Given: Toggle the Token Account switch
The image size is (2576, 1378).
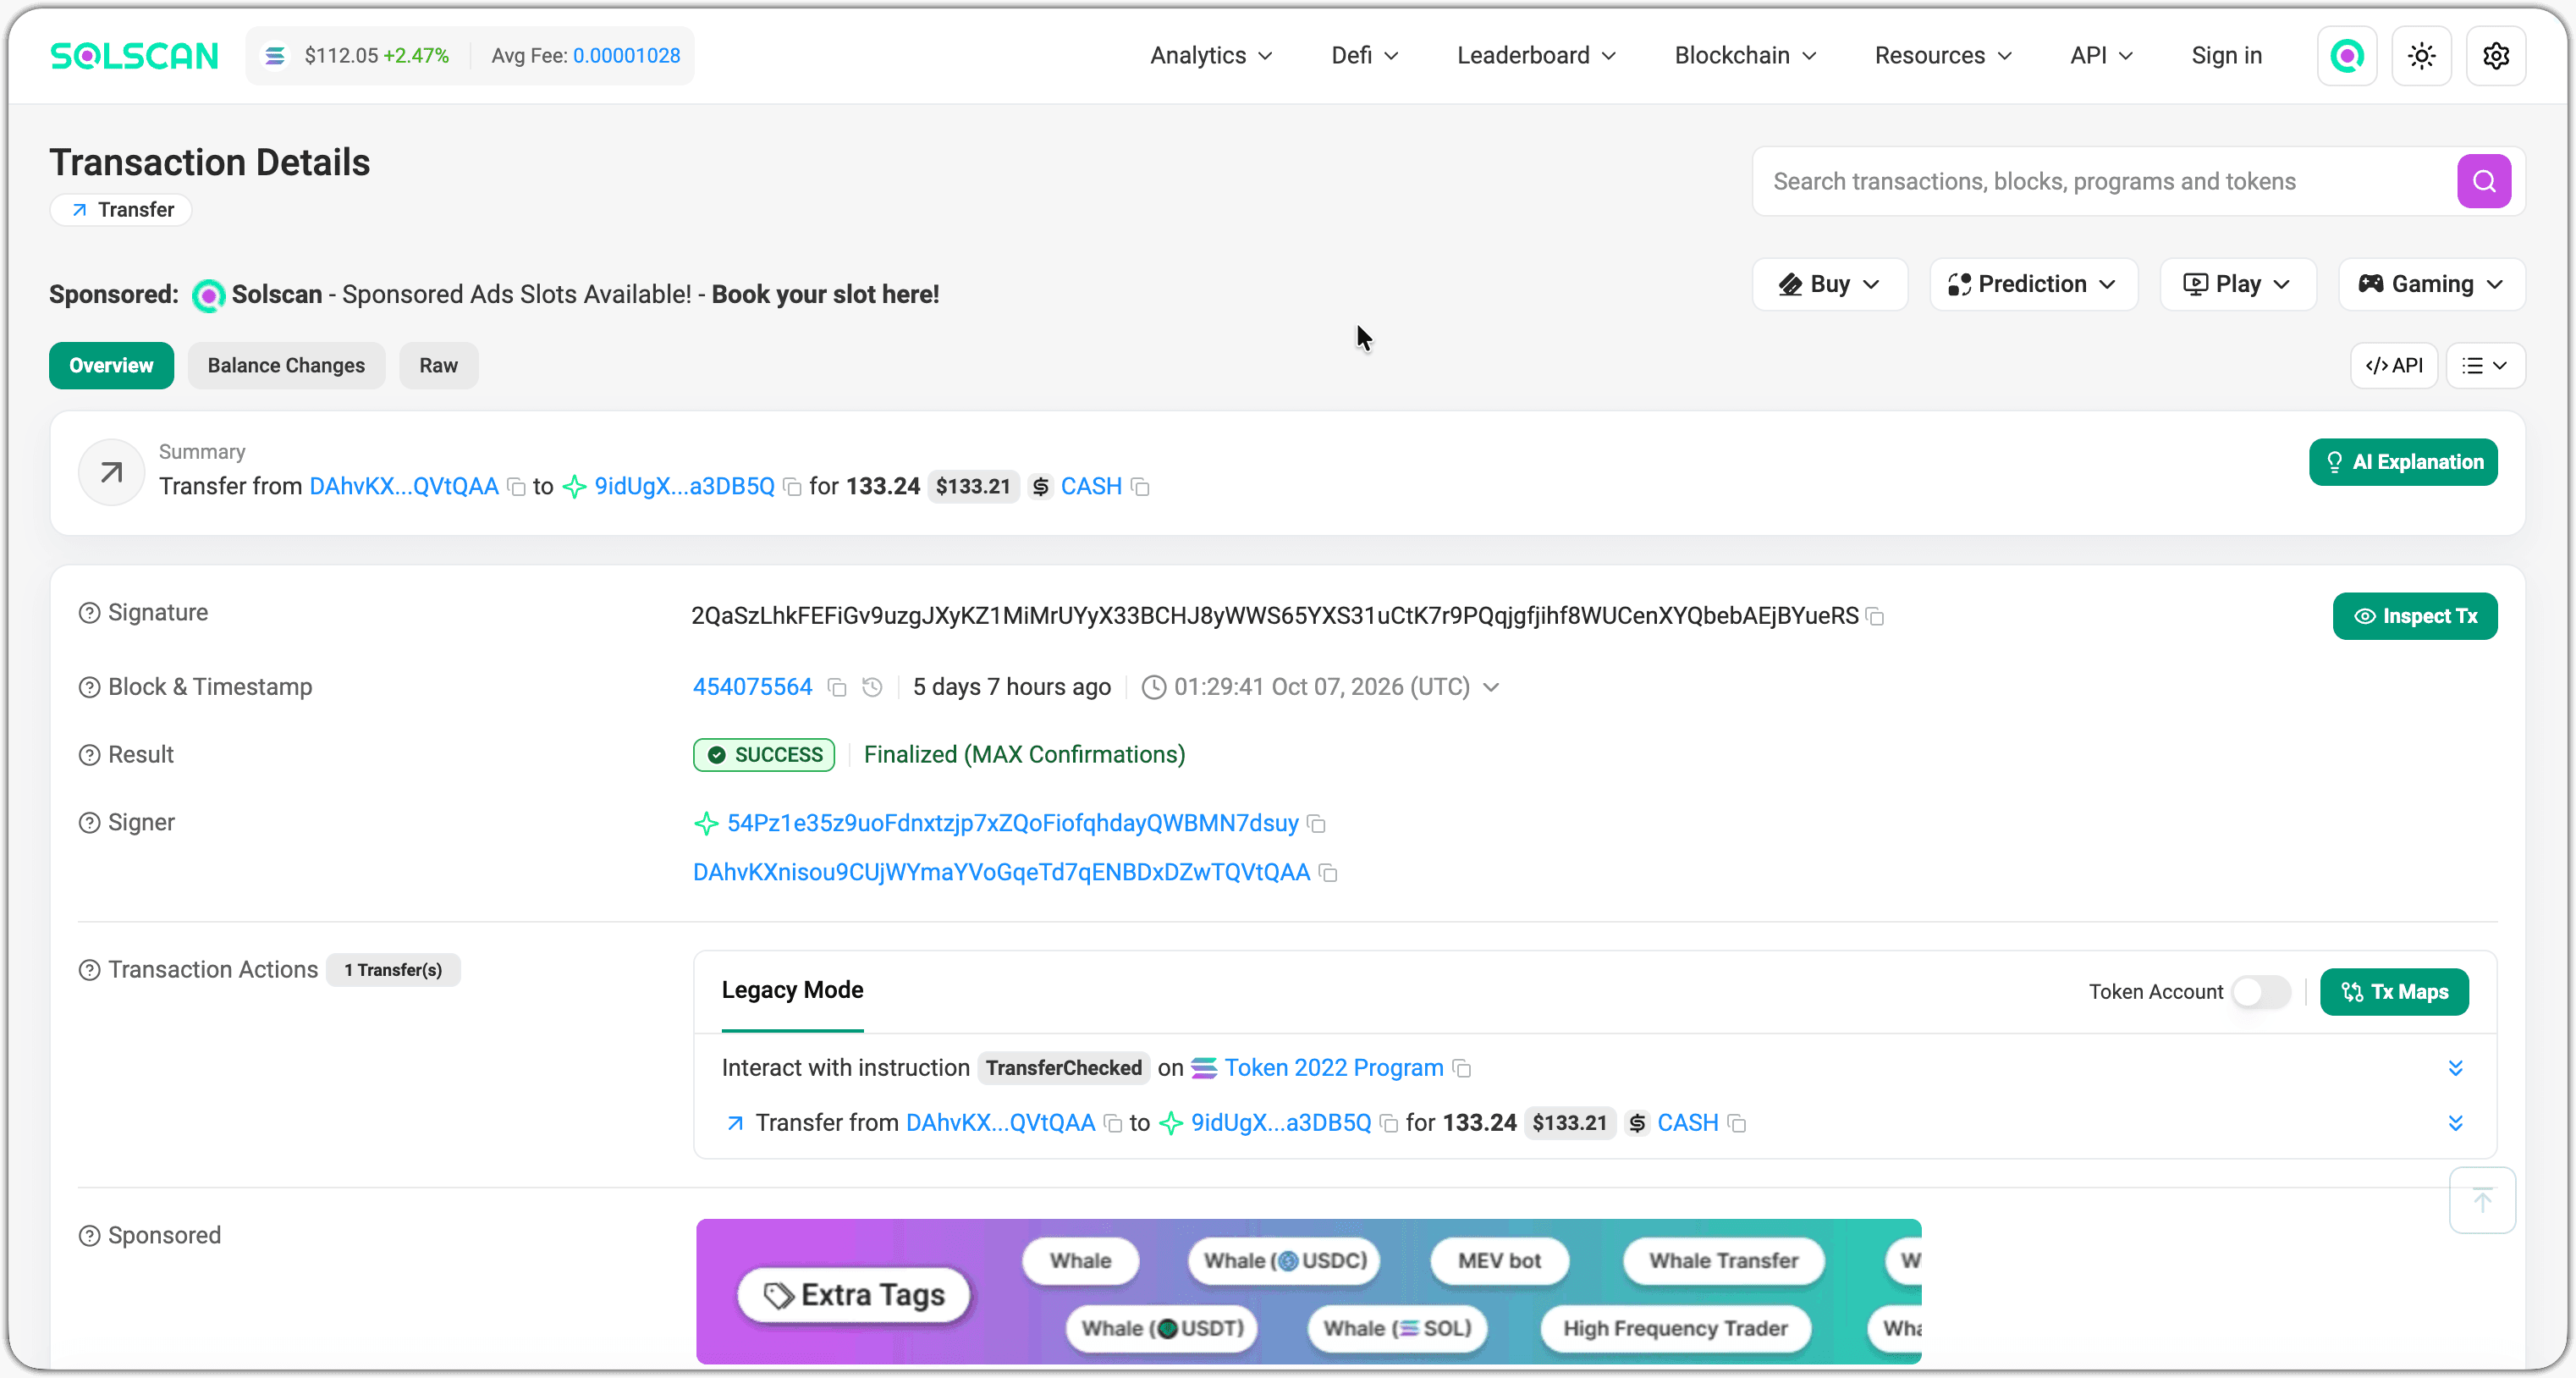Looking at the screenshot, I should (x=2261, y=992).
